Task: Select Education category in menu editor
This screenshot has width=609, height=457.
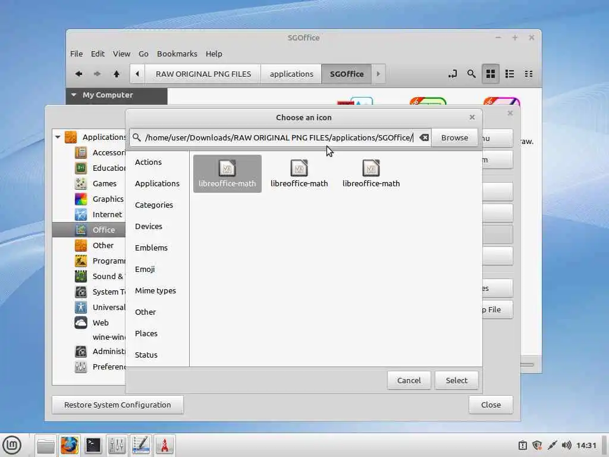Action: (x=101, y=168)
